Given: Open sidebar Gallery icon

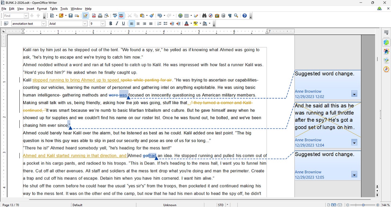Looking at the screenshot, I should [386, 60].
